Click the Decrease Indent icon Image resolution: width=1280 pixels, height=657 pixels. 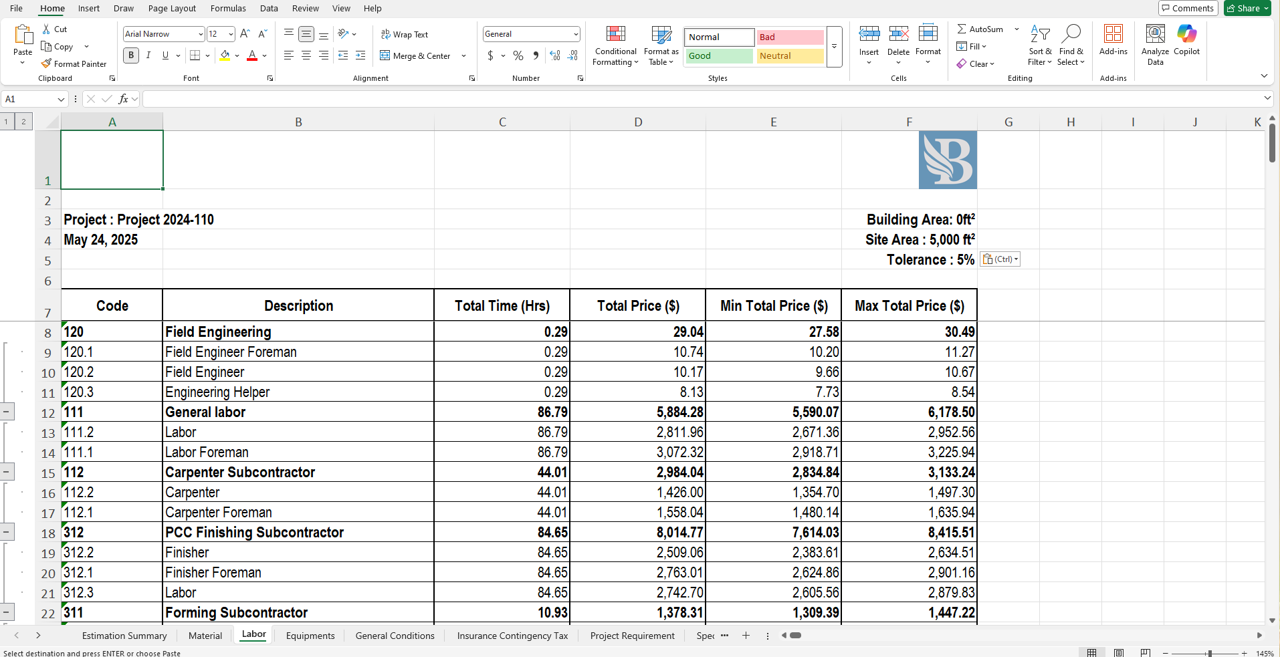(x=343, y=55)
